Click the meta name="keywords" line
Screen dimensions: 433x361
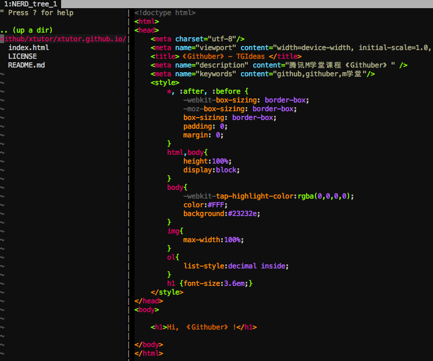(262, 74)
